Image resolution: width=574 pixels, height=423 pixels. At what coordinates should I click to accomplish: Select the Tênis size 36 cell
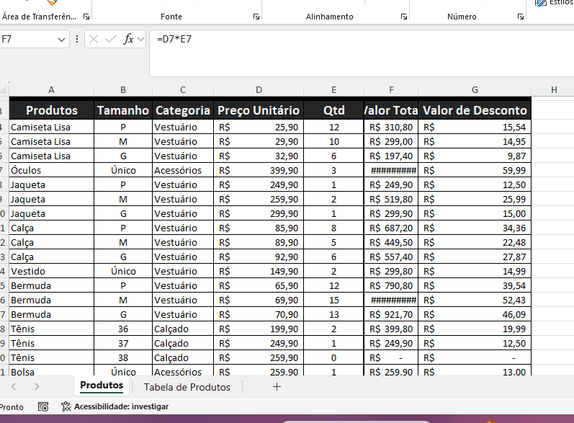[x=123, y=329]
